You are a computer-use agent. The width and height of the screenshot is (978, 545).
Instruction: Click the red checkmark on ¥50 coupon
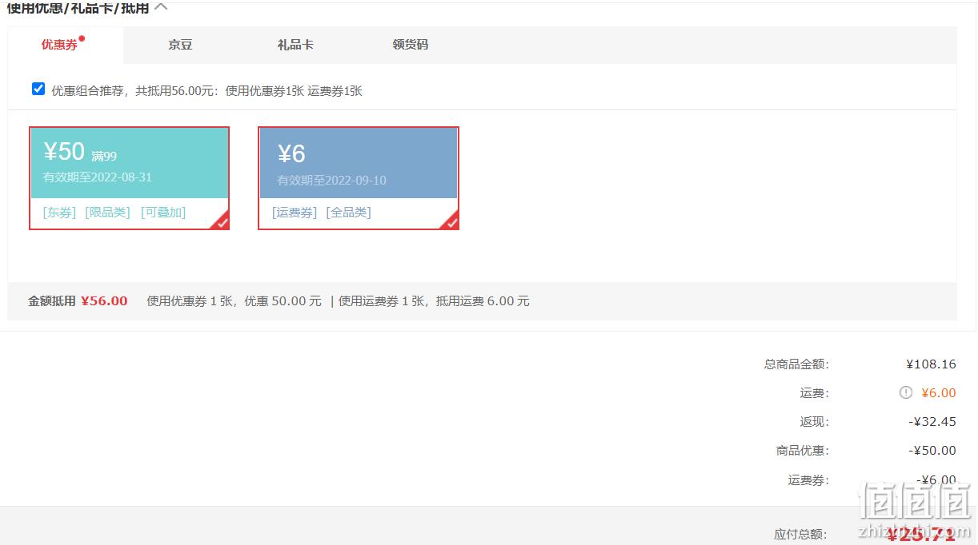click(x=222, y=222)
